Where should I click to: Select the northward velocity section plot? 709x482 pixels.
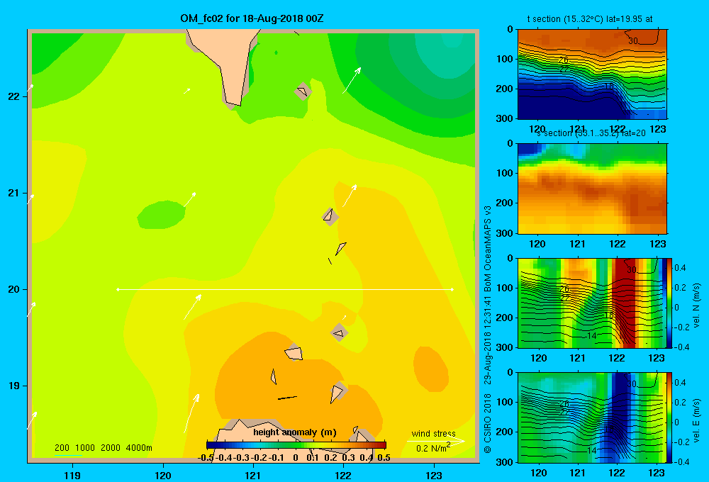point(592,303)
